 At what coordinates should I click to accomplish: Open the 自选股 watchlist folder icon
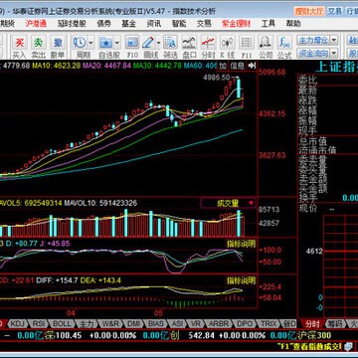pyautogui.click(x=106, y=43)
